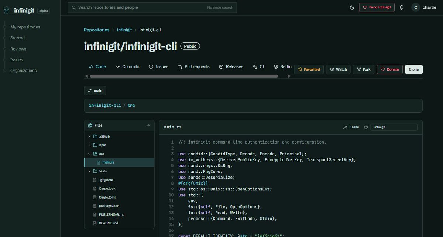Click the palette theme icon
The image size is (443, 237).
[366, 127]
